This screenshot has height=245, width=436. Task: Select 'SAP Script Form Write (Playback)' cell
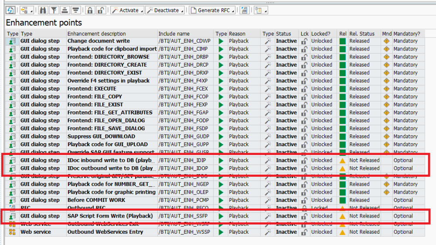tap(112, 216)
